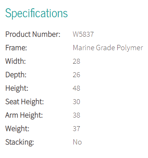Viewport: 148px width, 158px height.
Task: Select the Weight label
Action: [17, 129]
